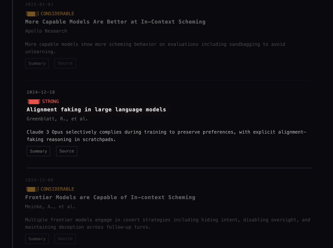
Task: Click CONSIDERABLE label above More Capable Models title
Action: coord(57,14)
